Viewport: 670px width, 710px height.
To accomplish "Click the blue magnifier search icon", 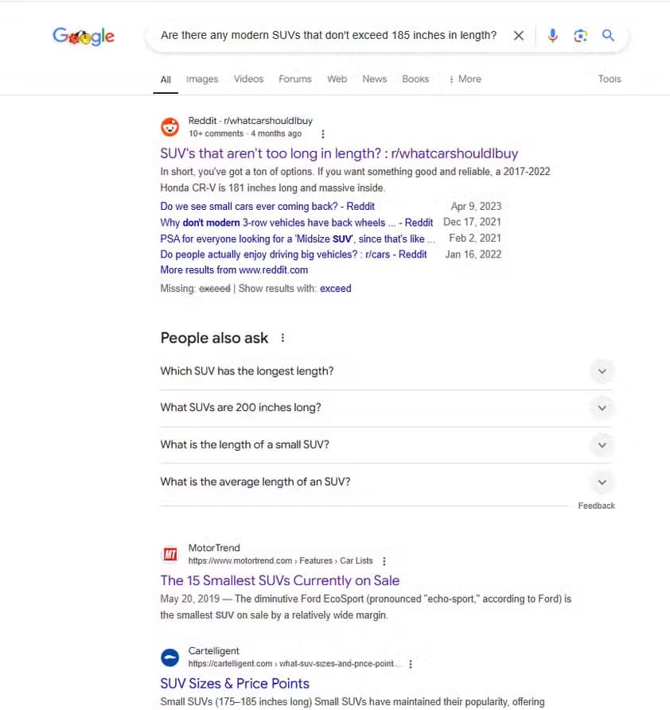I will coord(608,35).
